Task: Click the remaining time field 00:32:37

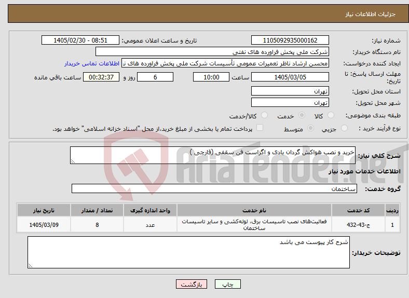Action: [101, 77]
